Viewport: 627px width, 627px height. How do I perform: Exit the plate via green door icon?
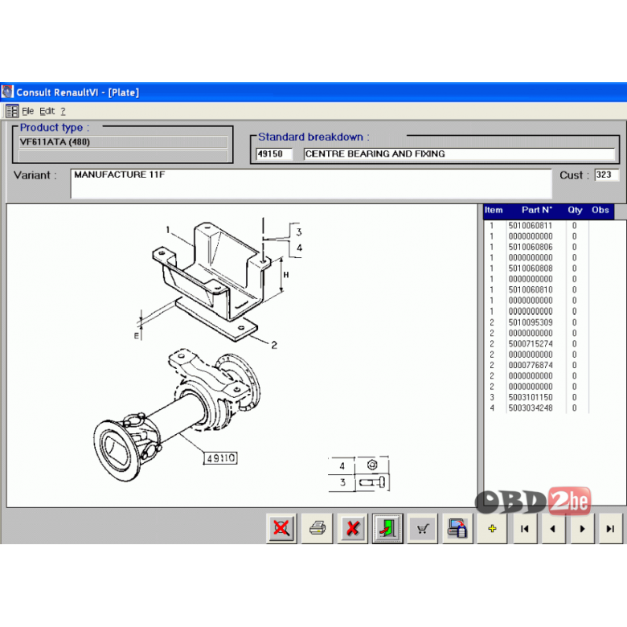tap(387, 528)
